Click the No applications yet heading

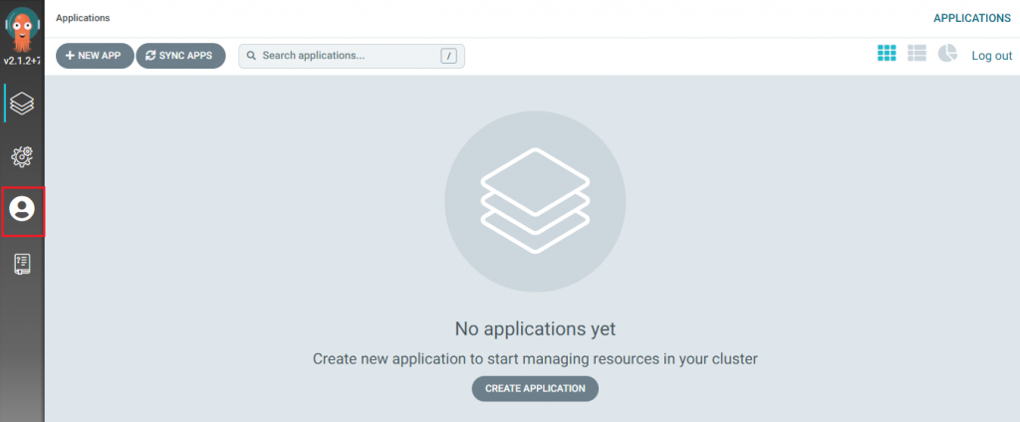[x=535, y=329]
